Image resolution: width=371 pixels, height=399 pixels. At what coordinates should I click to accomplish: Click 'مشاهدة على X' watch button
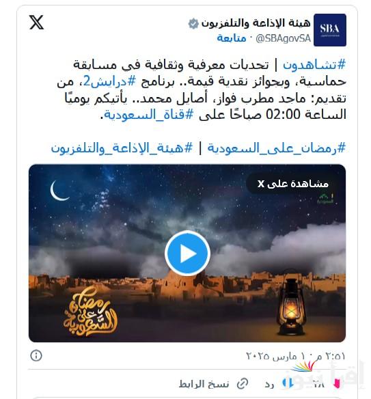(x=292, y=184)
